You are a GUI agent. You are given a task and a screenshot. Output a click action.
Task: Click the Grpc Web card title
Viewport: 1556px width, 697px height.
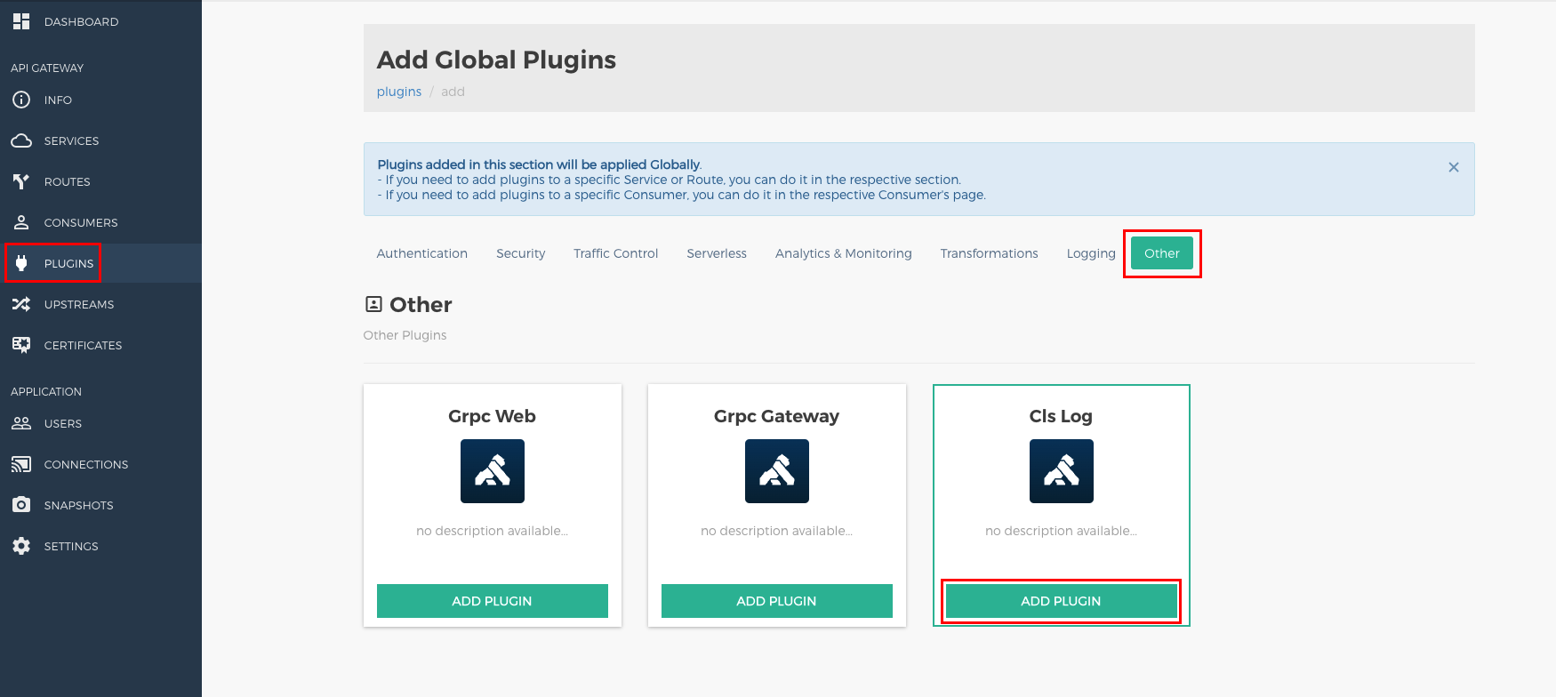(x=493, y=416)
